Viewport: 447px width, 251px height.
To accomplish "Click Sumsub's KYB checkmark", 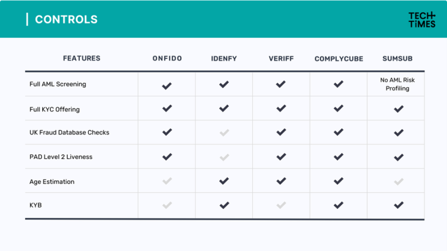I will pos(398,205).
